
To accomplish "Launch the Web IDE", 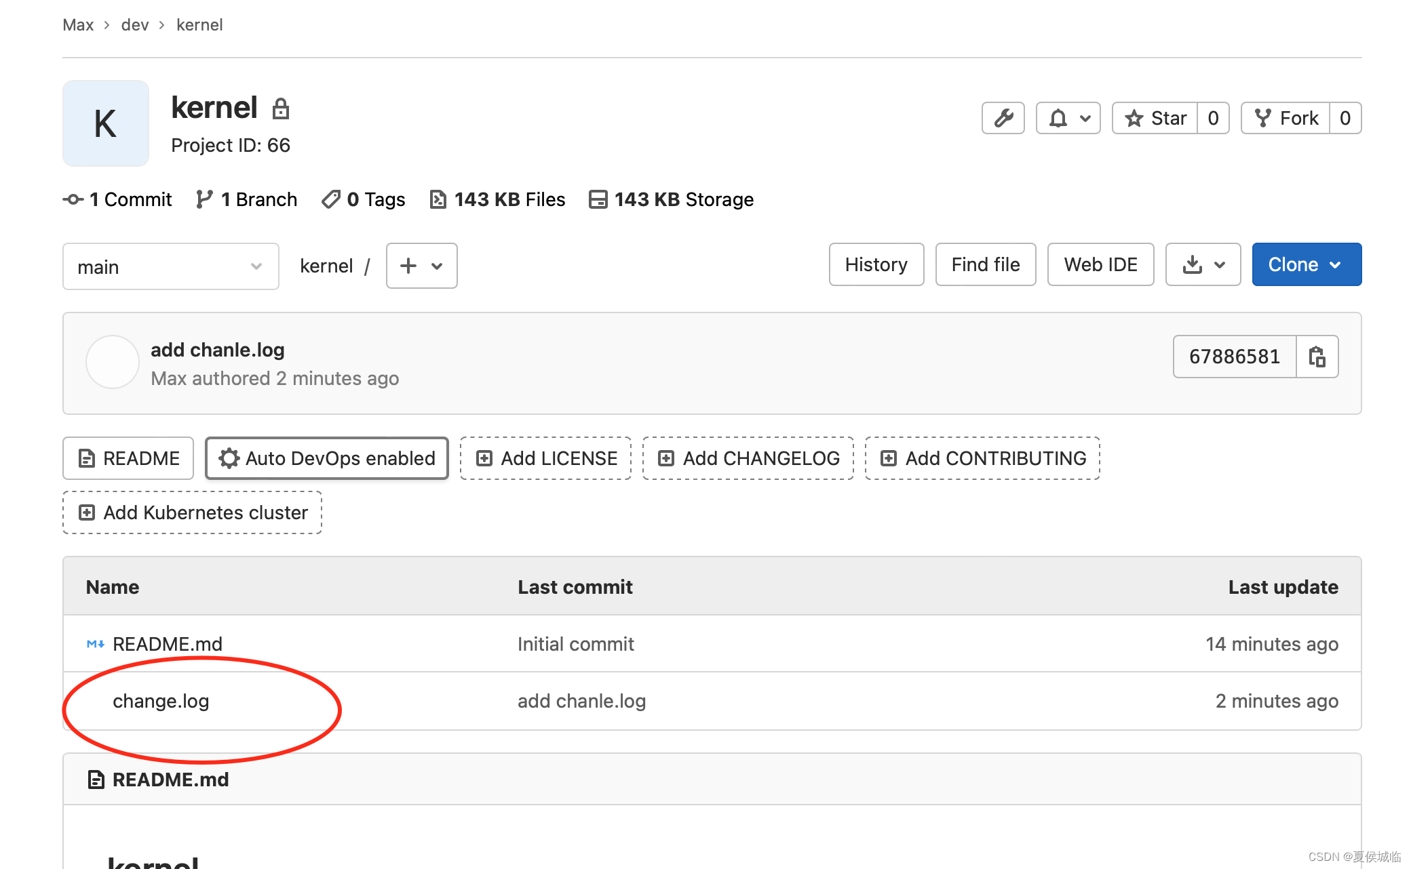I will point(1101,264).
